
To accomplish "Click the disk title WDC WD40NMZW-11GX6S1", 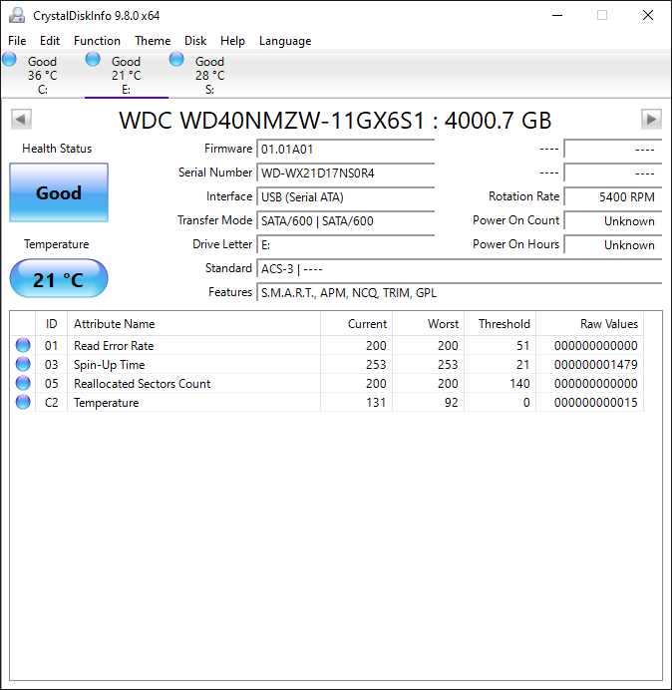I will tap(272, 120).
